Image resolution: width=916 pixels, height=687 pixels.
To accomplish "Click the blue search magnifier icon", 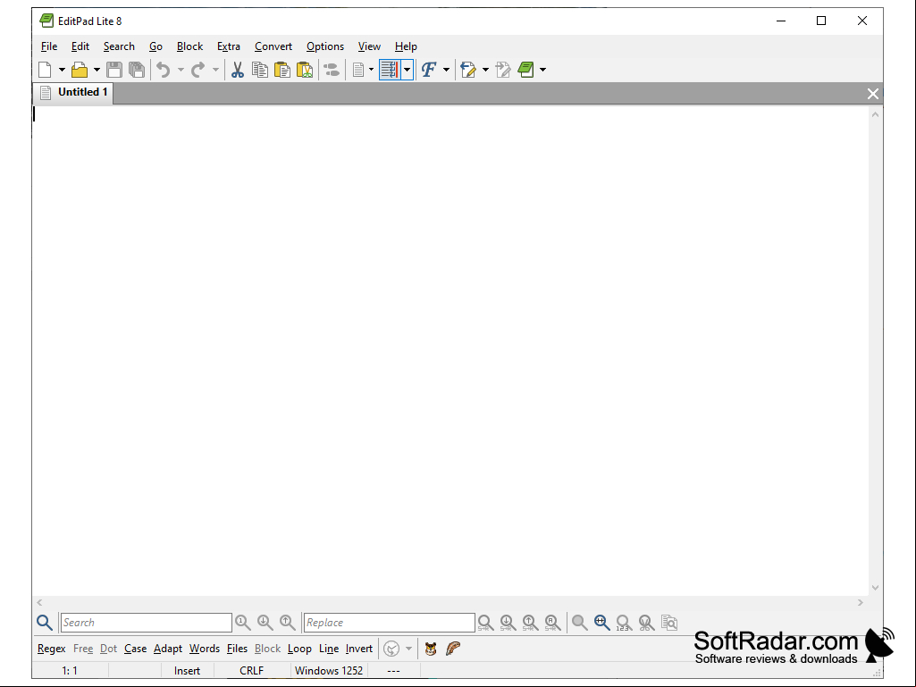I will tap(45, 623).
